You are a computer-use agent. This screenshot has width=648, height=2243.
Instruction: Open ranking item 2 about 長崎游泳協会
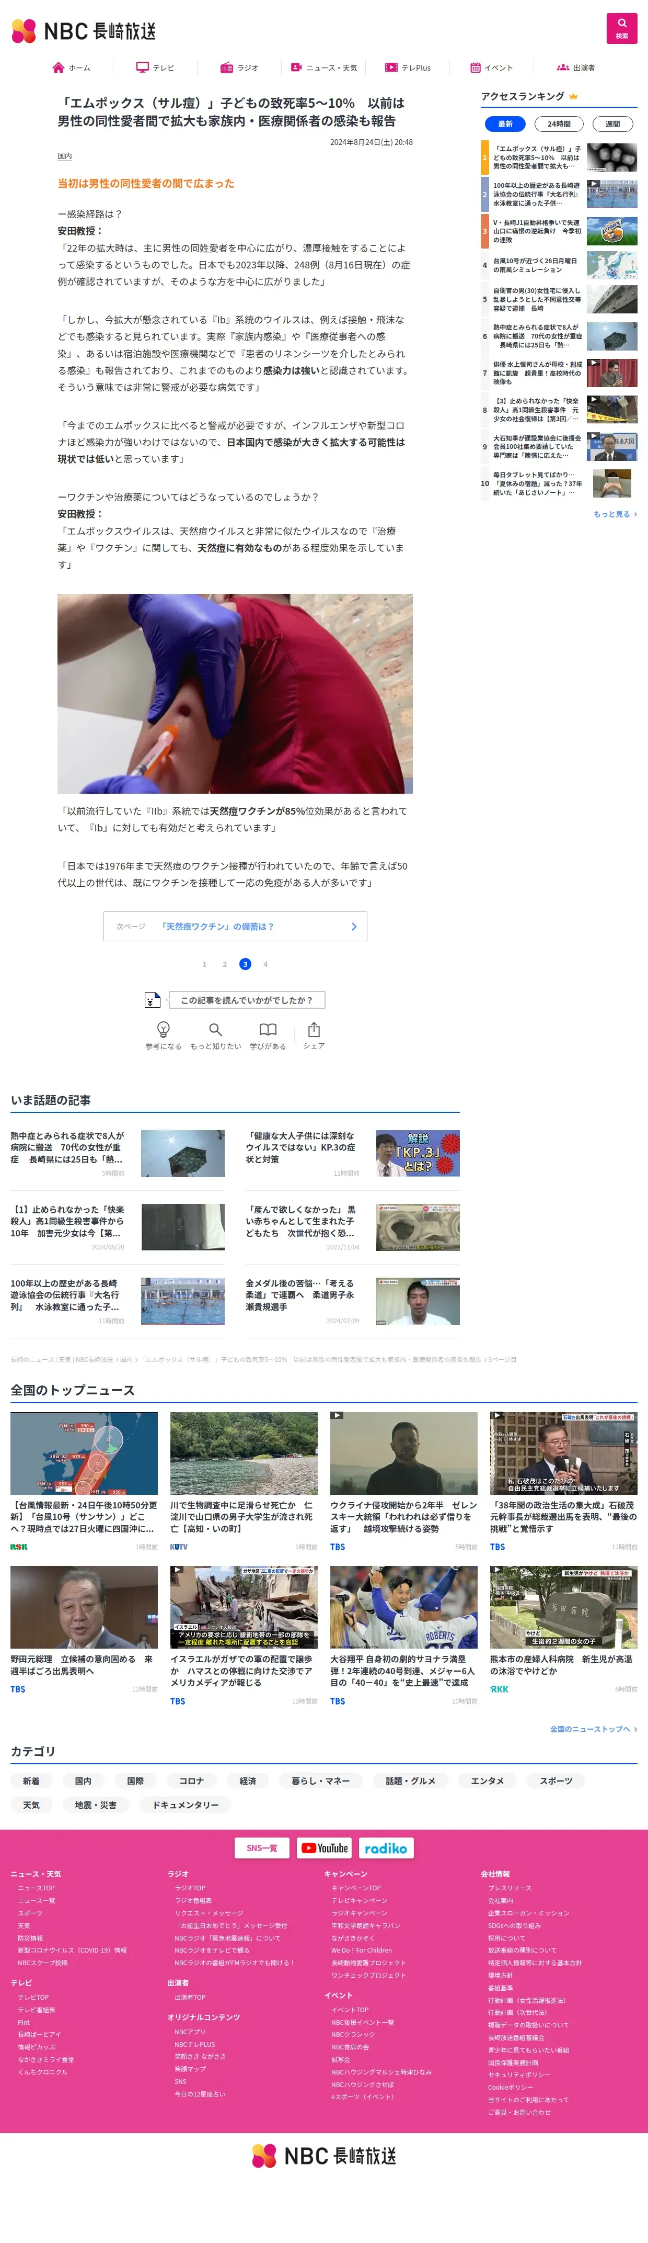click(559, 194)
